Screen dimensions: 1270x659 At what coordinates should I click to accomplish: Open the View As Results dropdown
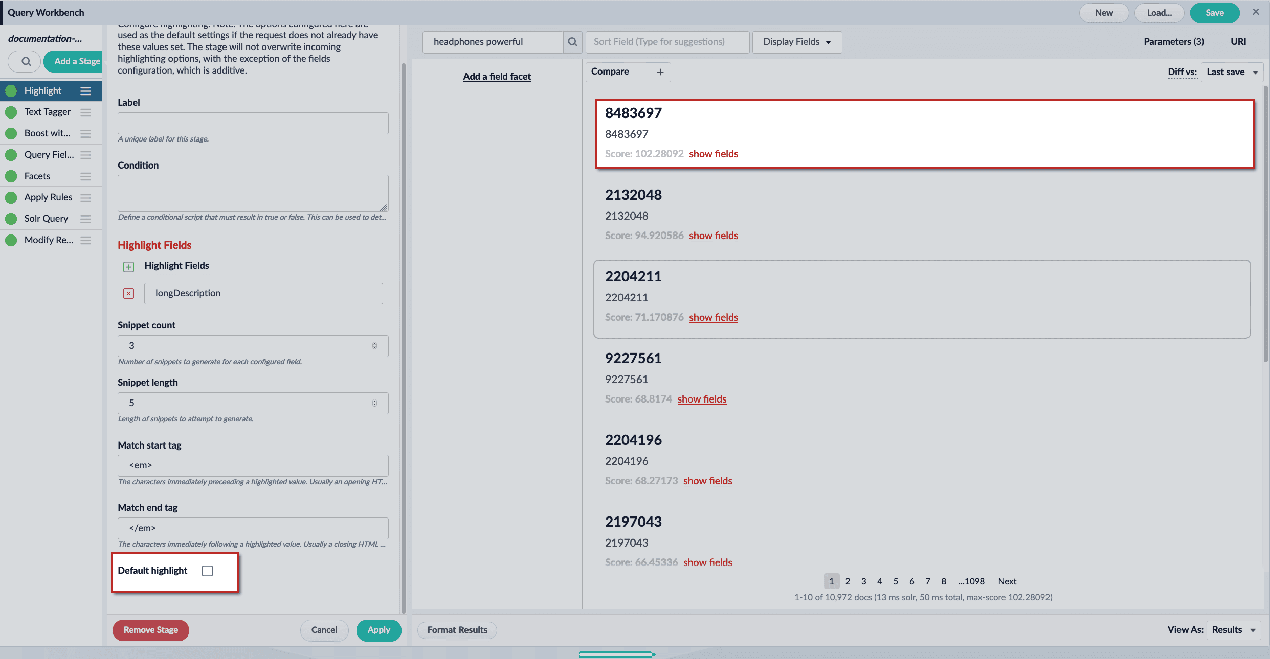[x=1233, y=630]
